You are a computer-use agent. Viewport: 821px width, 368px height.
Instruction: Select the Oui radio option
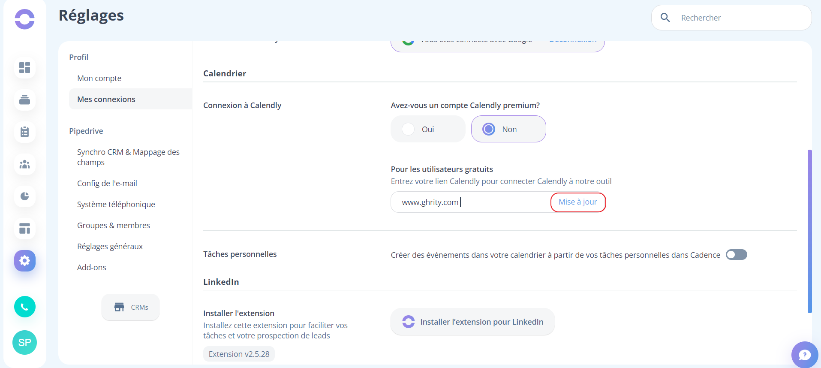428,129
